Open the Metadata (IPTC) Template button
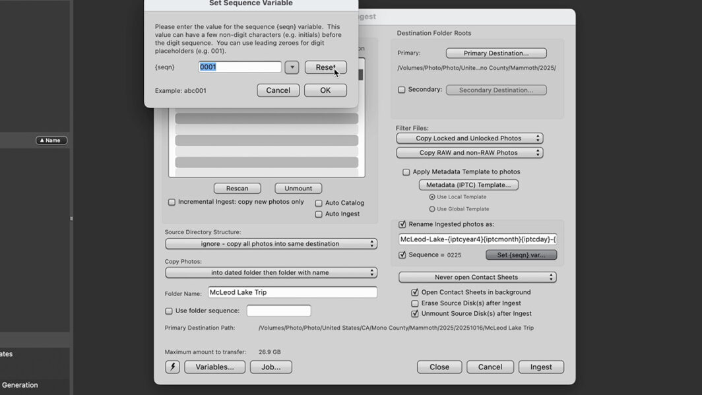The width and height of the screenshot is (702, 395). 468,185
